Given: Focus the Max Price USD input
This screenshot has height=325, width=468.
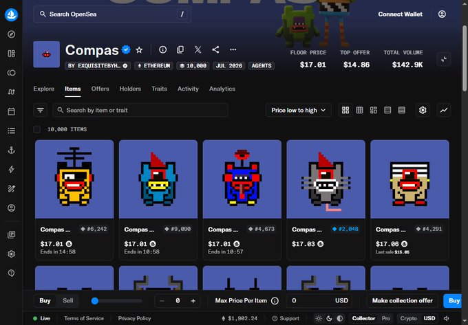Looking at the screenshot, I should 319,301.
